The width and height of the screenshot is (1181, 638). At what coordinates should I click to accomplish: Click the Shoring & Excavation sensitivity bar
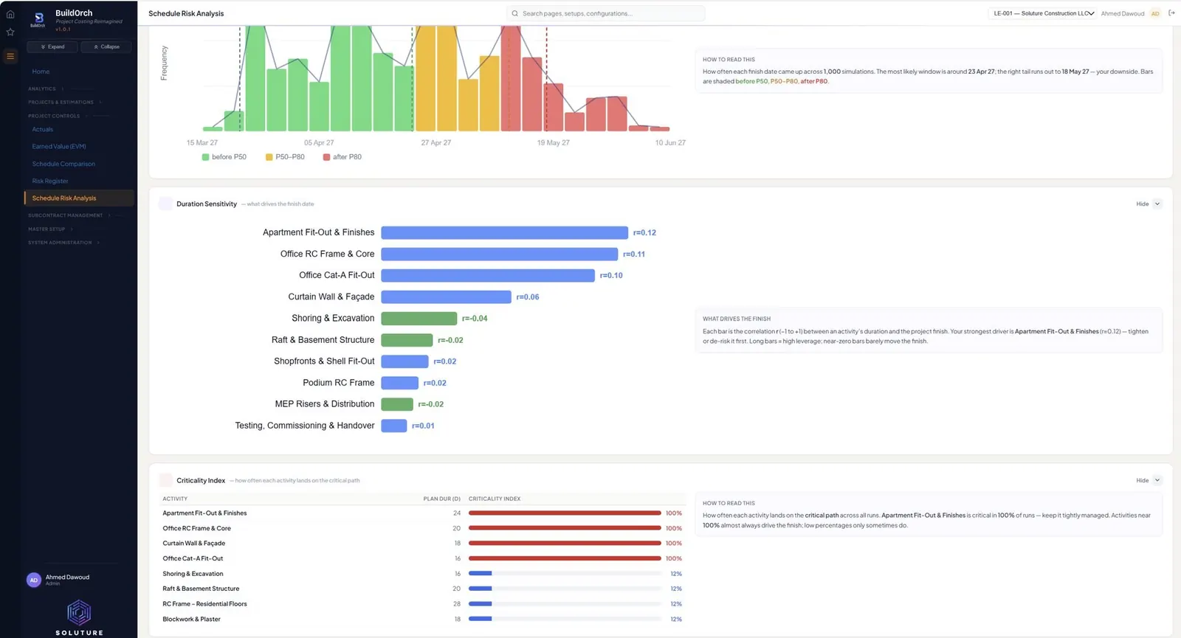point(419,319)
